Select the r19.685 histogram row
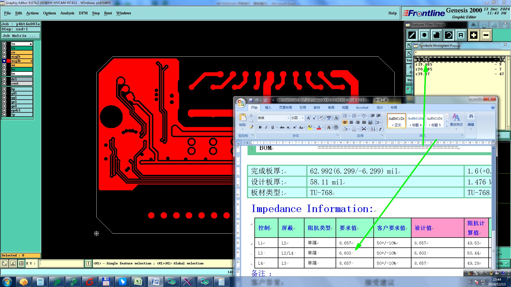 coord(460,64)
